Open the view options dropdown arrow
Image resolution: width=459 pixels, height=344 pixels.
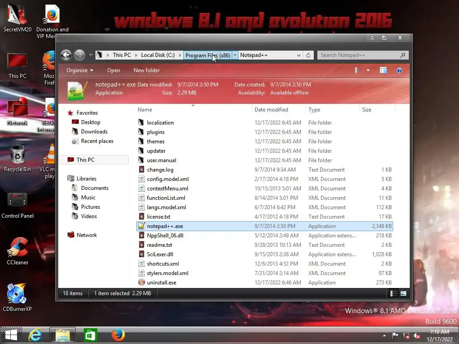[x=368, y=70]
